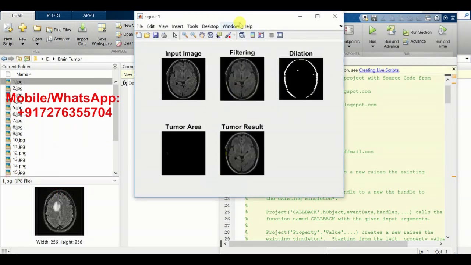The width and height of the screenshot is (471, 265).
Task: Switch to the APPS tab
Action: pyautogui.click(x=88, y=15)
